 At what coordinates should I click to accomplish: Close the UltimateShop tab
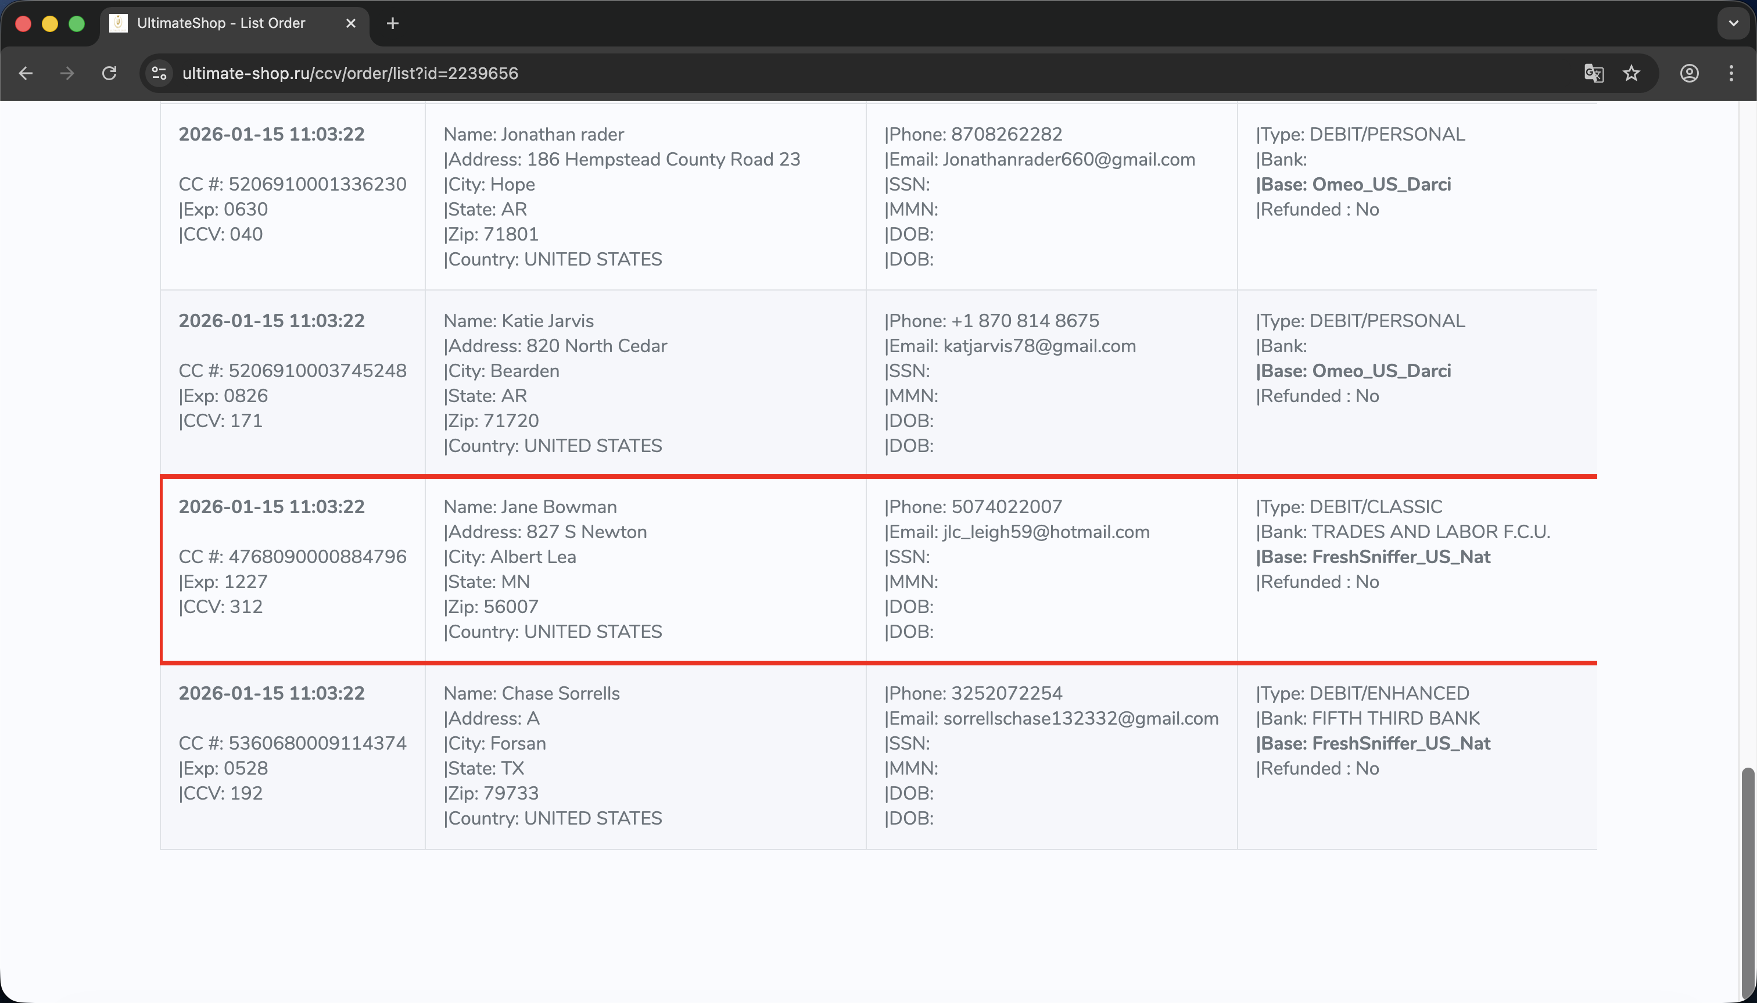click(350, 23)
